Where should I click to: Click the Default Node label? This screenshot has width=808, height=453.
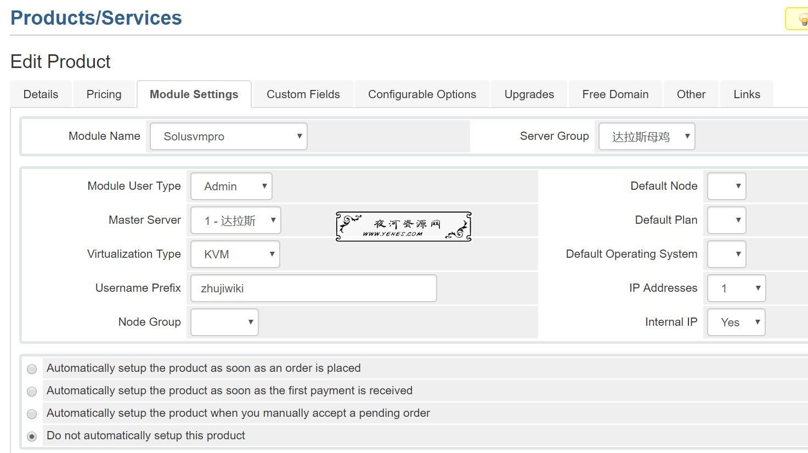[664, 186]
